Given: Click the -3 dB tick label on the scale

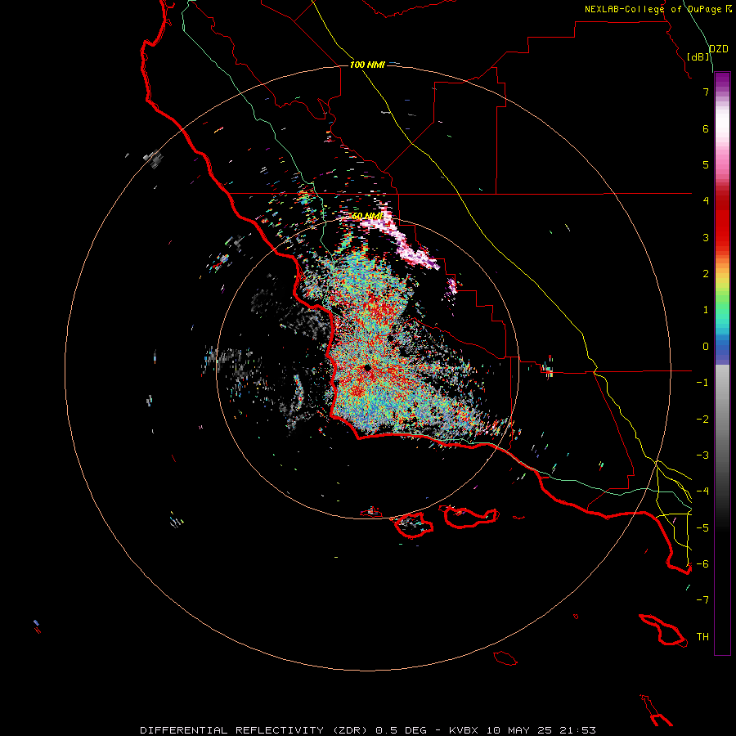Looking at the screenshot, I should click(702, 456).
